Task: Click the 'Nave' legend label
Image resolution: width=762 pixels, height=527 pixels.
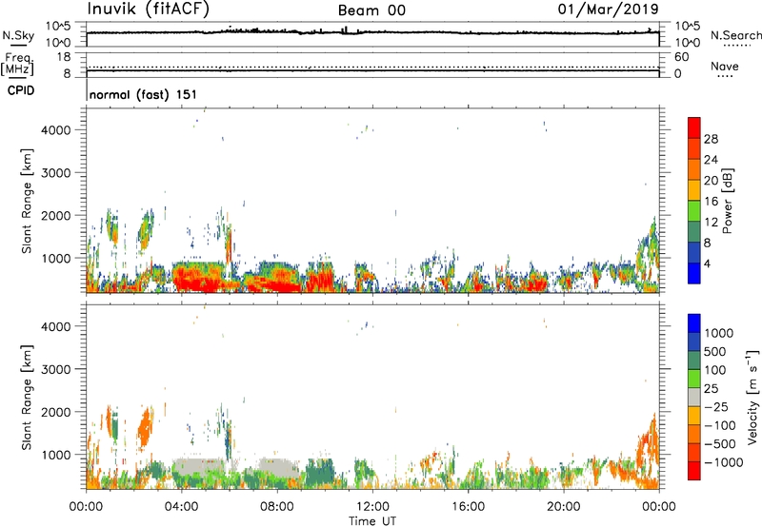Action: (725, 67)
